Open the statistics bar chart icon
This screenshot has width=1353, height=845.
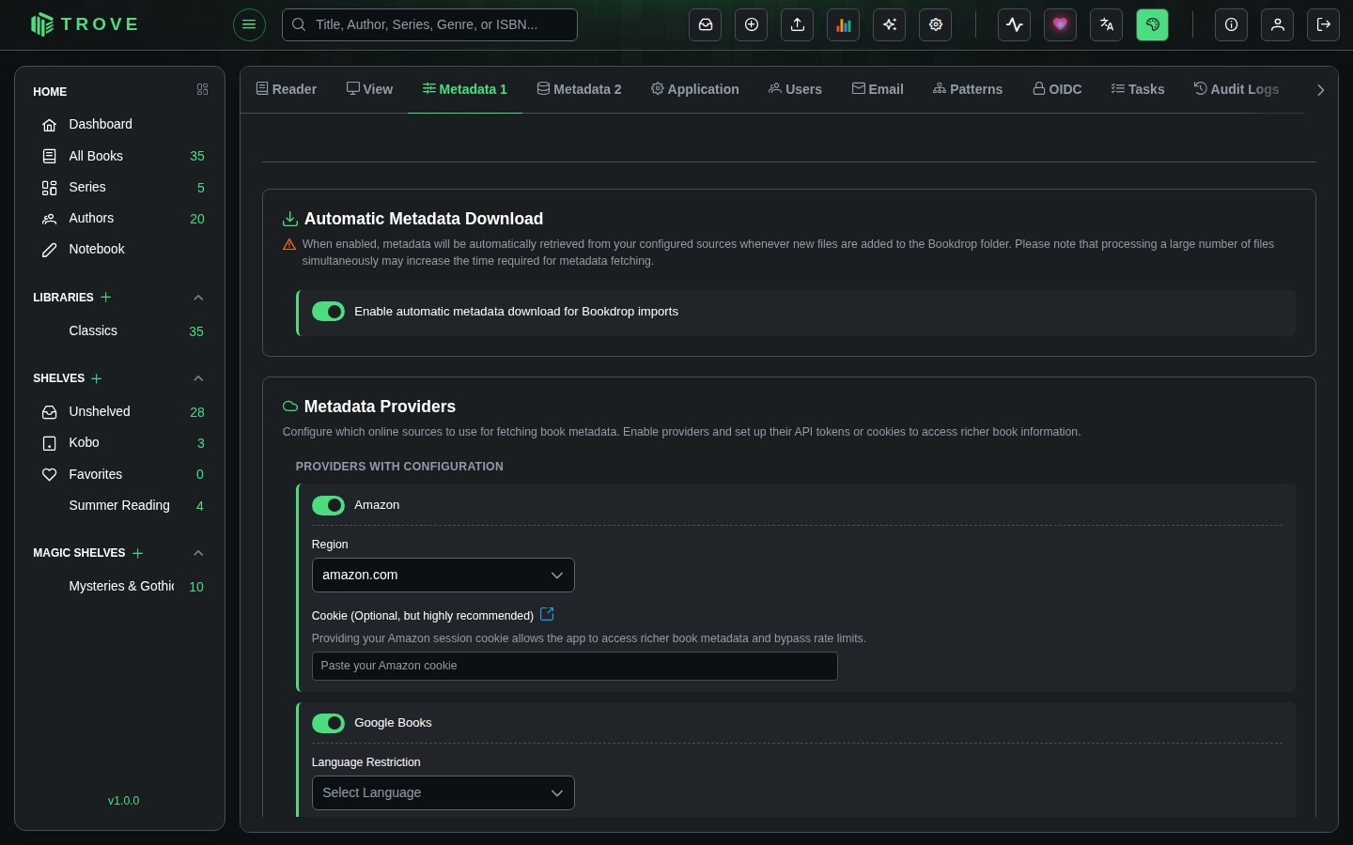tap(844, 25)
